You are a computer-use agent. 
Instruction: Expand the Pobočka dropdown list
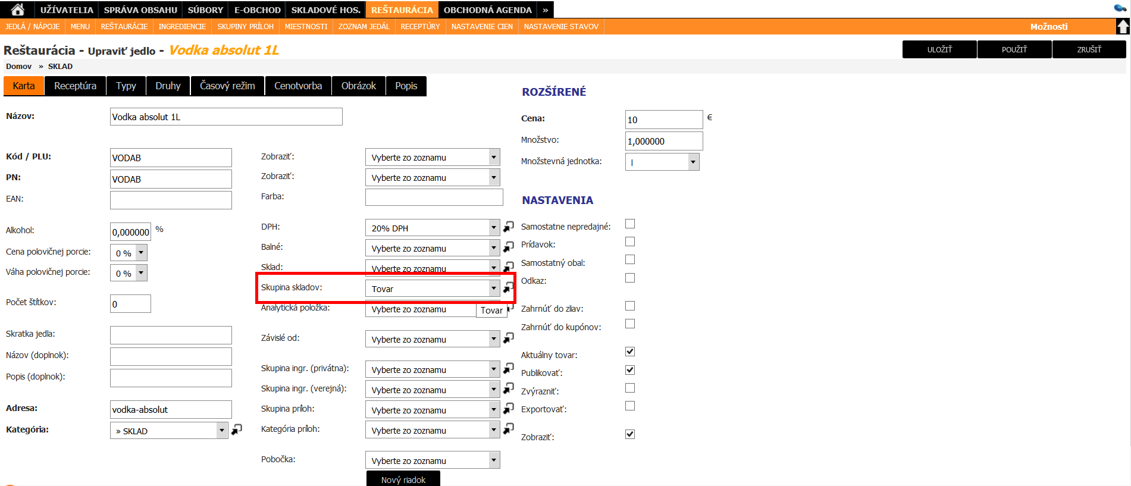pos(493,460)
